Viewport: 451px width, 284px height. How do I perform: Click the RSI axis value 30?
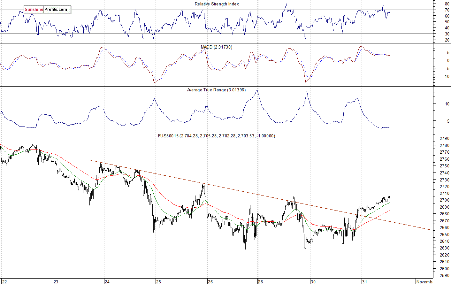coord(447,34)
